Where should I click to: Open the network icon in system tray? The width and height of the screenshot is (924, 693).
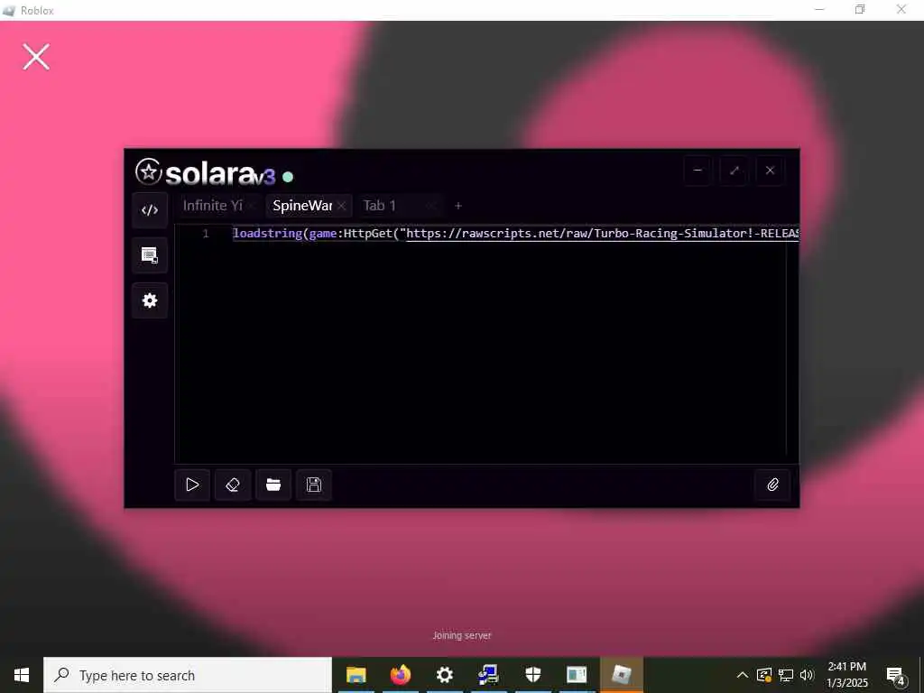786,675
